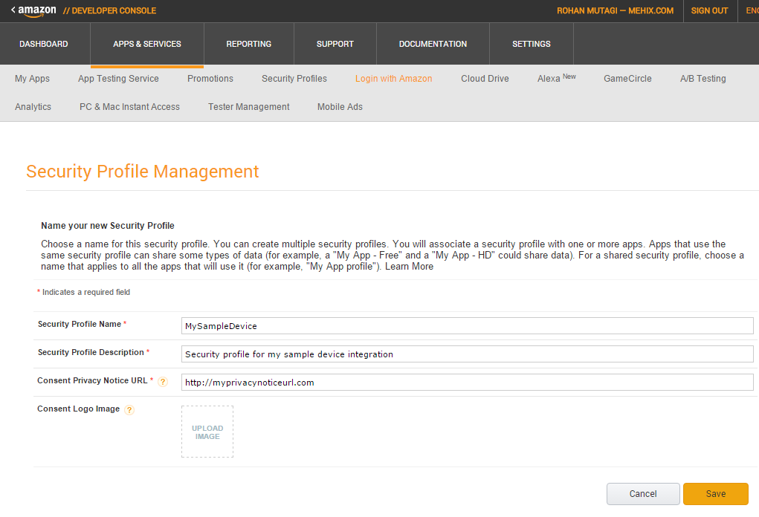Click "Indicates a required field" note

[x=84, y=292]
